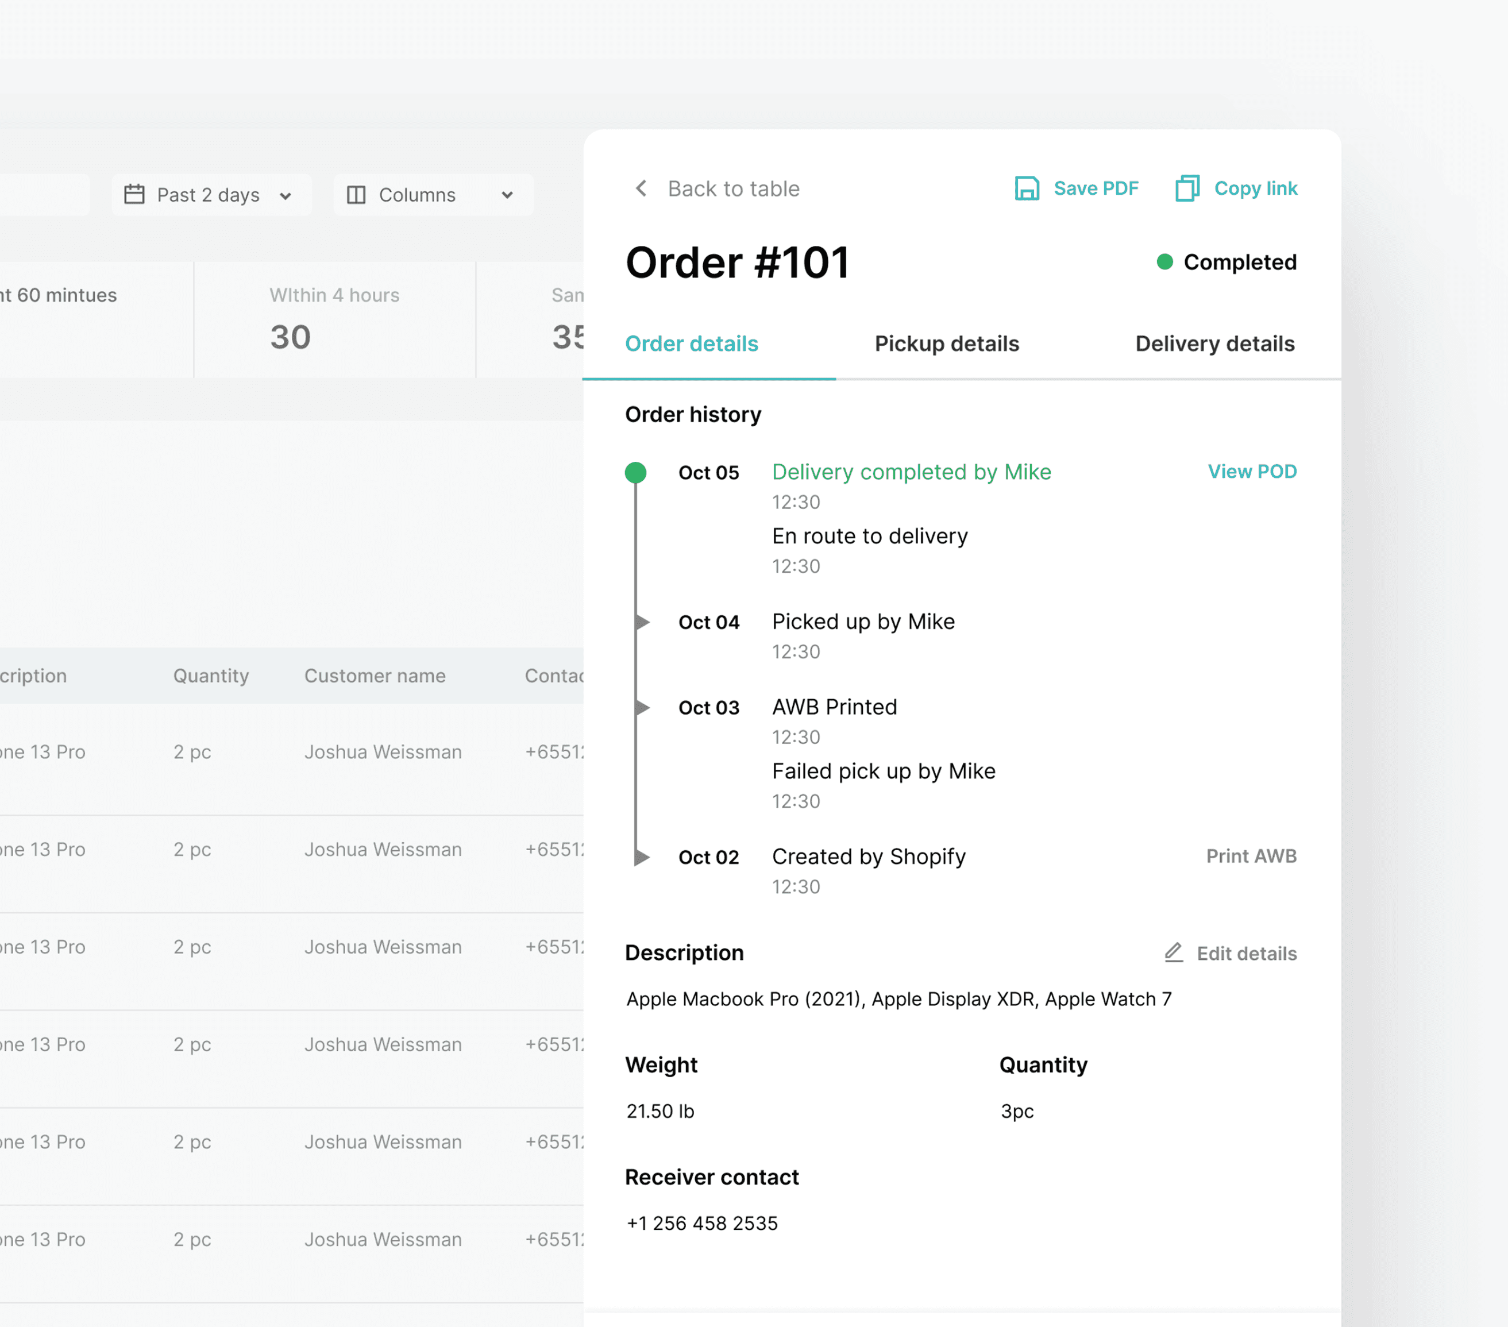
Task: Click the green Completed status dot
Action: [1164, 262]
